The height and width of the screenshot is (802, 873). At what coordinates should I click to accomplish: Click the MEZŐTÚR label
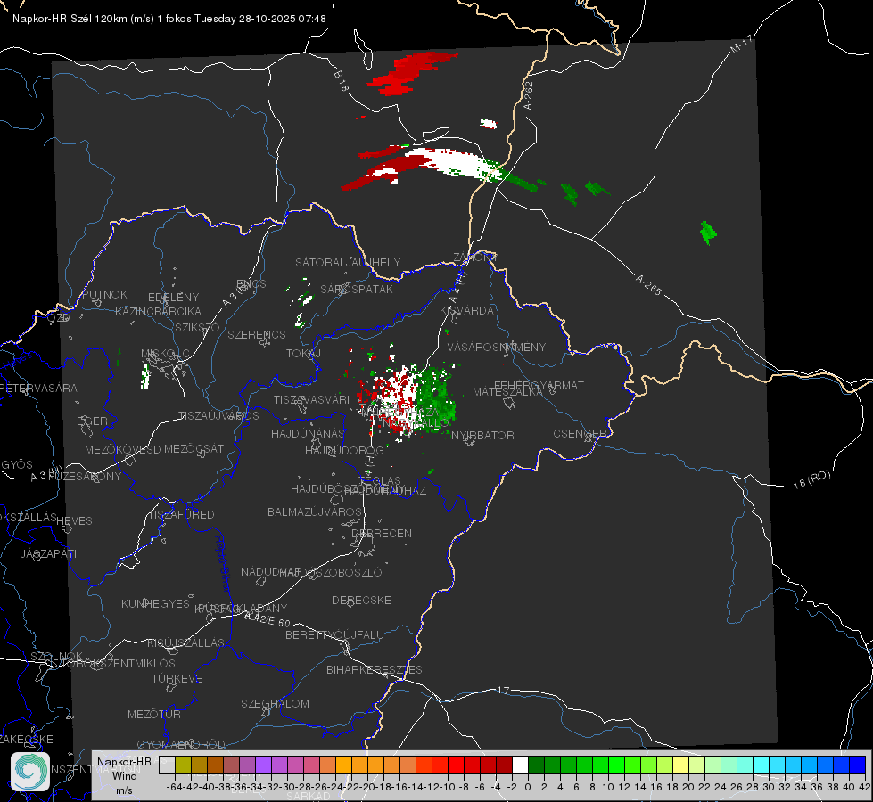click(x=154, y=715)
